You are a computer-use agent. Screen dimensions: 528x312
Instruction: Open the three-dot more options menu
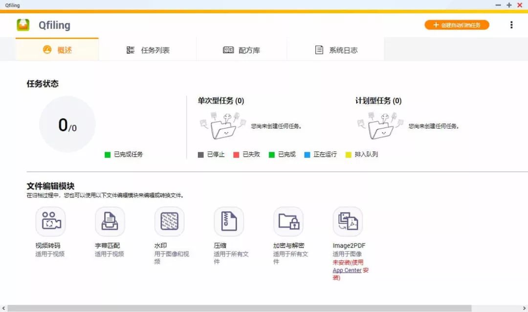[x=511, y=25]
